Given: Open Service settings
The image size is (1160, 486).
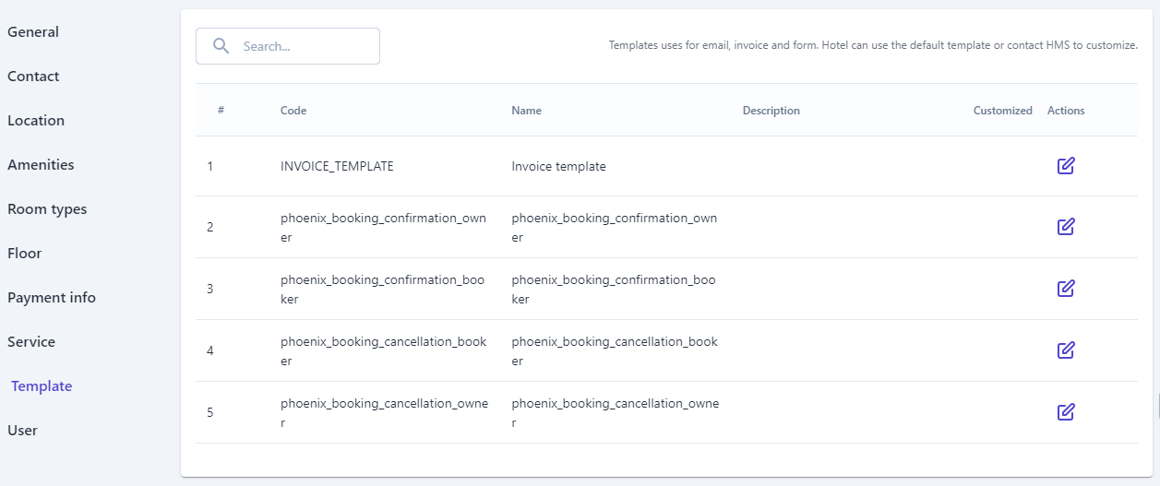Looking at the screenshot, I should click(31, 342).
